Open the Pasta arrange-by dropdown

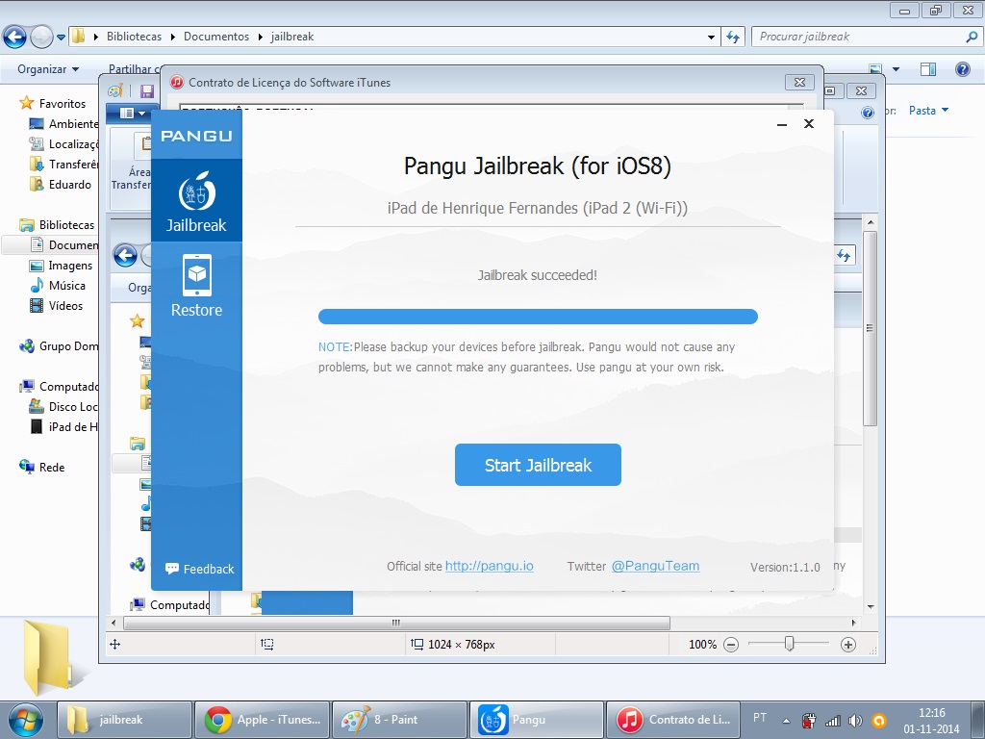point(928,111)
